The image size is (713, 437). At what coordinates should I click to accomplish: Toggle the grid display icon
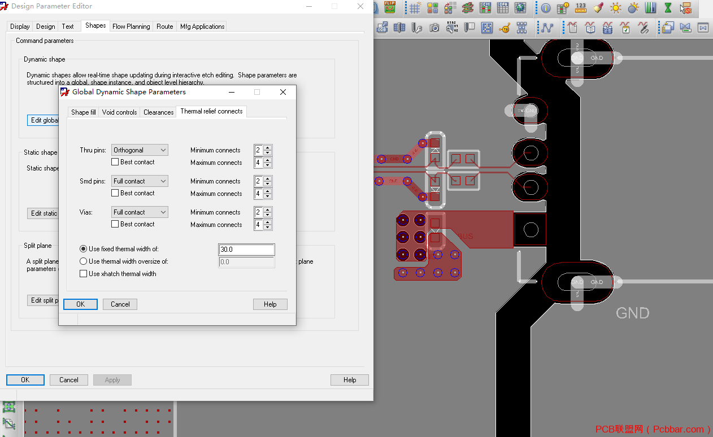pos(415,8)
